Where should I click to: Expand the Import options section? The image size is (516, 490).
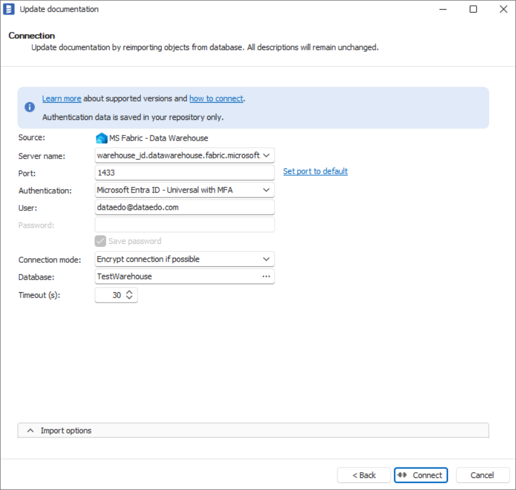31,431
